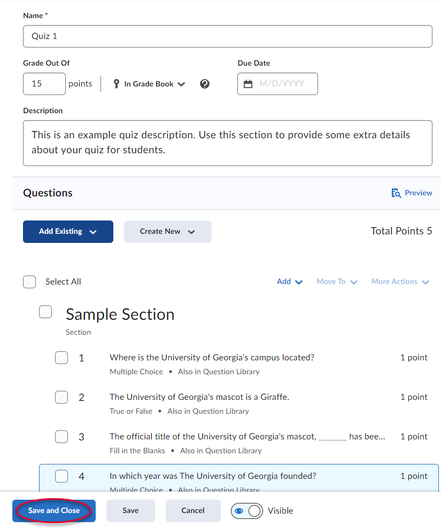
Task: Click the Cancel button
Action: click(x=193, y=511)
